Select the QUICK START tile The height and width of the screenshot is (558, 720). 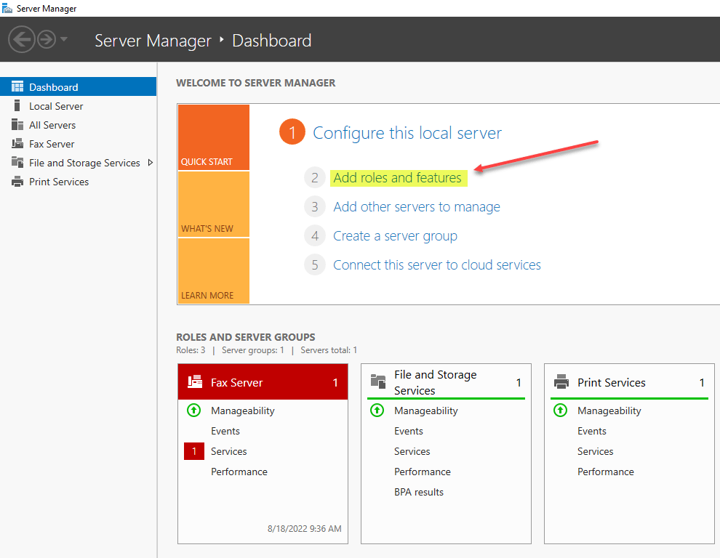click(214, 137)
